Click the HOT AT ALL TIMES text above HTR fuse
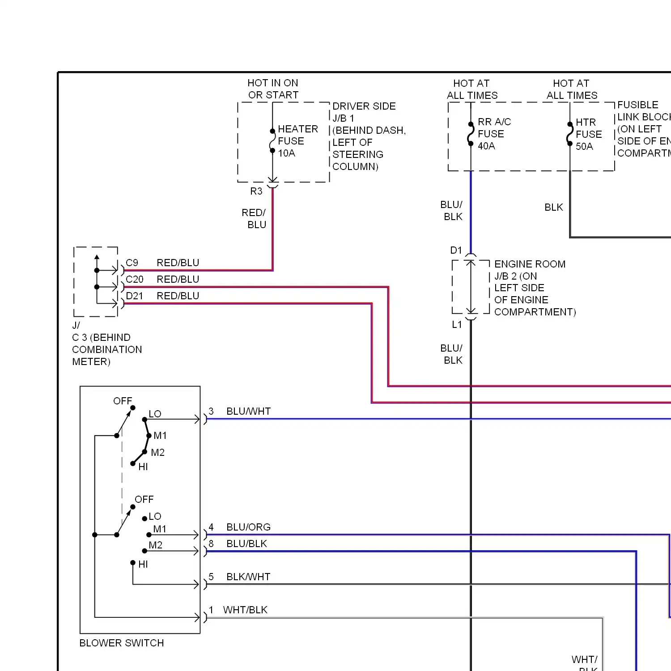The height and width of the screenshot is (671, 671). 572,89
